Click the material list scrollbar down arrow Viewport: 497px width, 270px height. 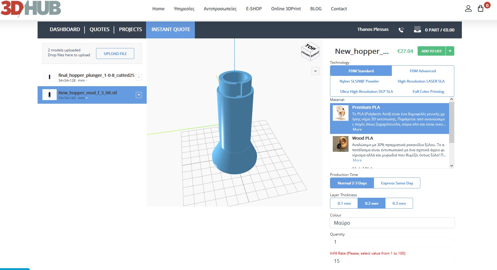(x=452, y=165)
